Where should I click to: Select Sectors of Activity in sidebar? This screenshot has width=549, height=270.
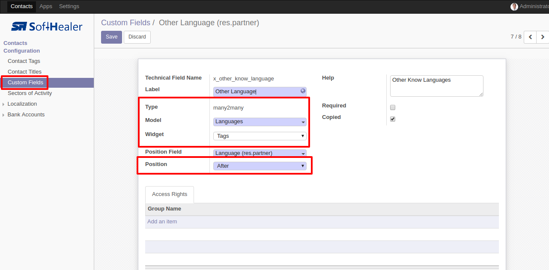click(30, 93)
